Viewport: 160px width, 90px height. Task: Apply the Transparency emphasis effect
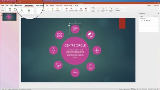pyautogui.click(x=57, y=9)
